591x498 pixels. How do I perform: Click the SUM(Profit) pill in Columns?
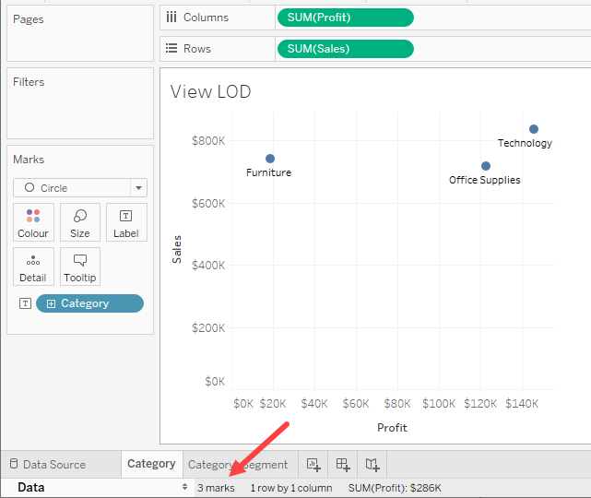344,18
